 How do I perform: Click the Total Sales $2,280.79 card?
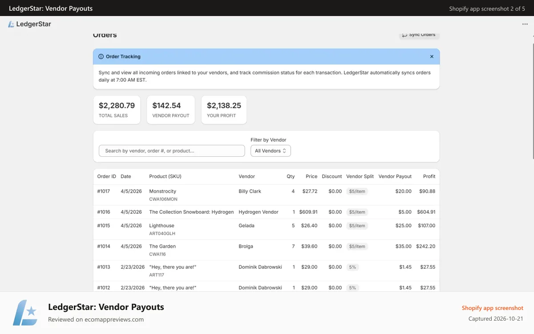(117, 110)
